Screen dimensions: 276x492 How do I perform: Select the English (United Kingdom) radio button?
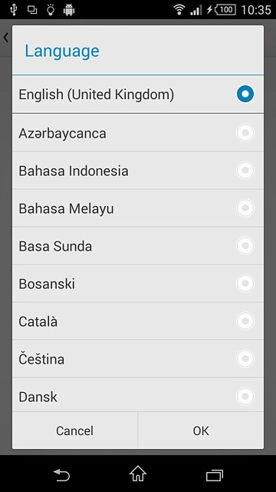tap(245, 94)
